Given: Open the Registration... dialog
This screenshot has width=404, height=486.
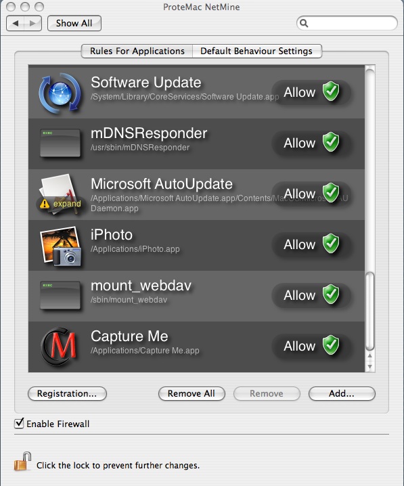Looking at the screenshot, I should coord(67,394).
